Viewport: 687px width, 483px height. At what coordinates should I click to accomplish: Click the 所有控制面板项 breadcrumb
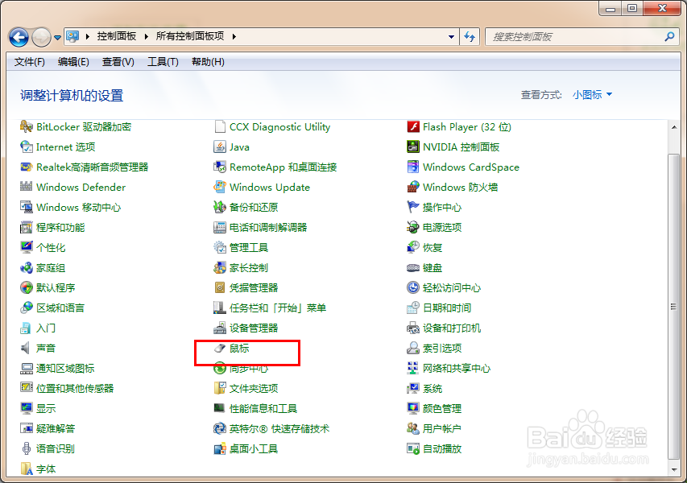pos(190,36)
